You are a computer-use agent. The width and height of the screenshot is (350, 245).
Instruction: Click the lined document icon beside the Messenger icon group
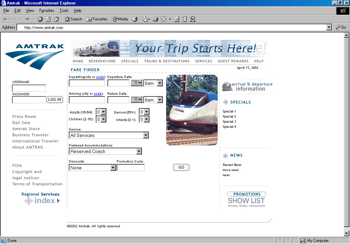(176, 19)
